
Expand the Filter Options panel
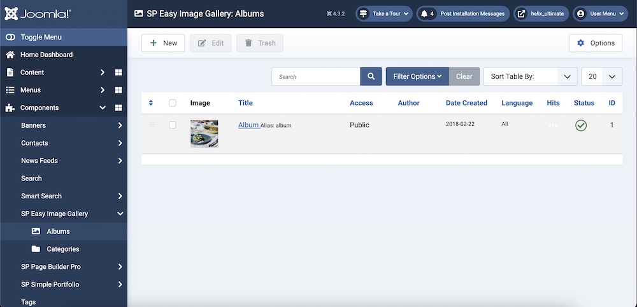coord(417,76)
